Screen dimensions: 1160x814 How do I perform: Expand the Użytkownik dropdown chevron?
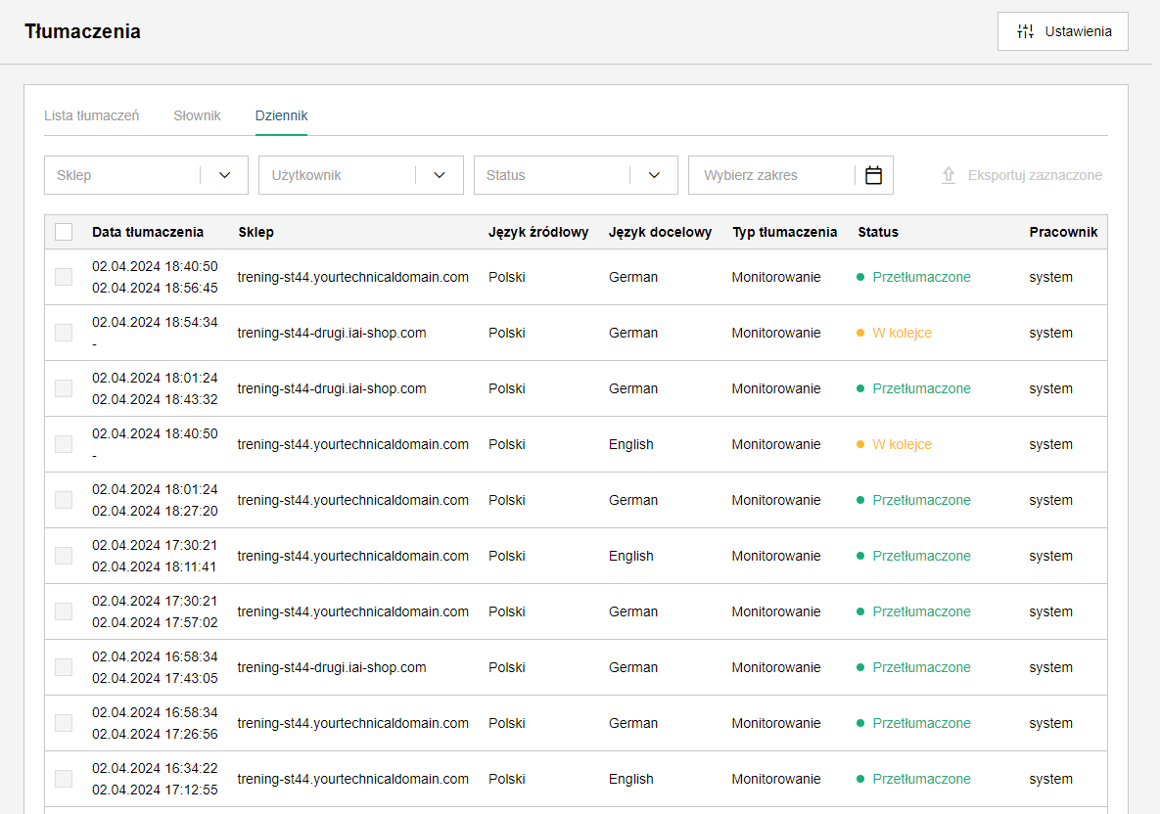coord(439,175)
